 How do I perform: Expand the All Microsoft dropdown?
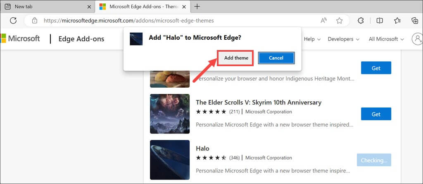pos(386,39)
